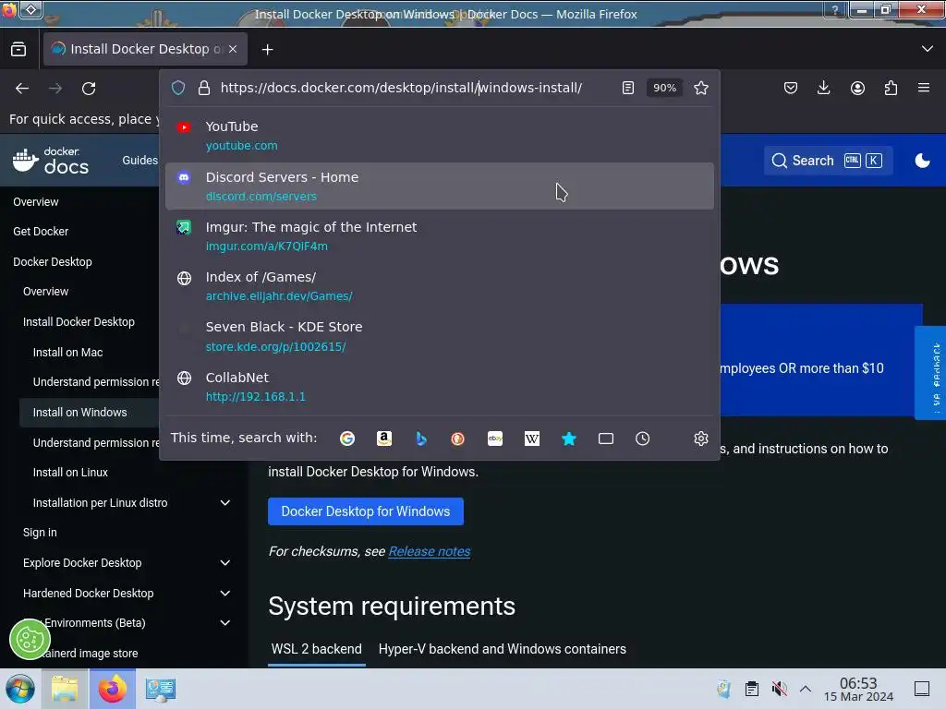
Task: Toggle reader view in the address bar
Action: click(628, 88)
